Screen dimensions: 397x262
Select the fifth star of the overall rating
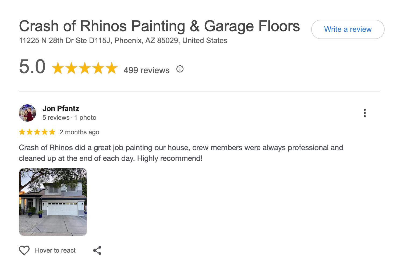point(111,68)
